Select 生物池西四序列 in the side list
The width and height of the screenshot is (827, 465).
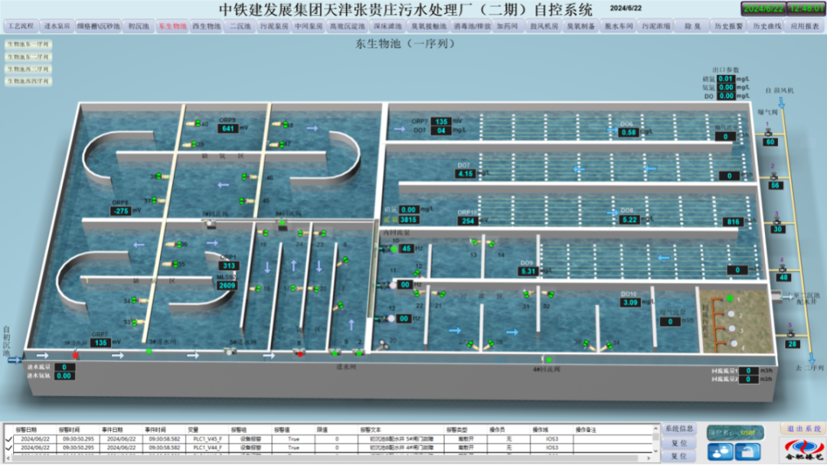(x=28, y=81)
